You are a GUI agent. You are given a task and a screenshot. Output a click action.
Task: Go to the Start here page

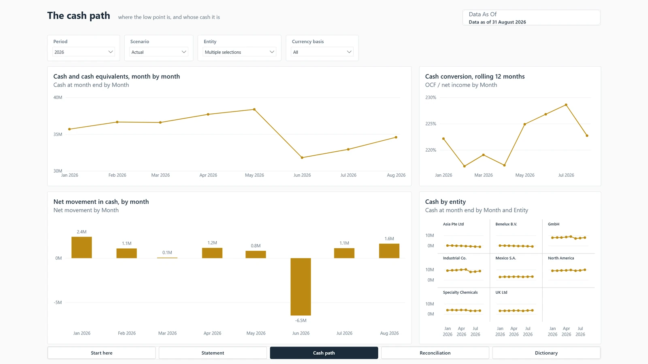102,353
